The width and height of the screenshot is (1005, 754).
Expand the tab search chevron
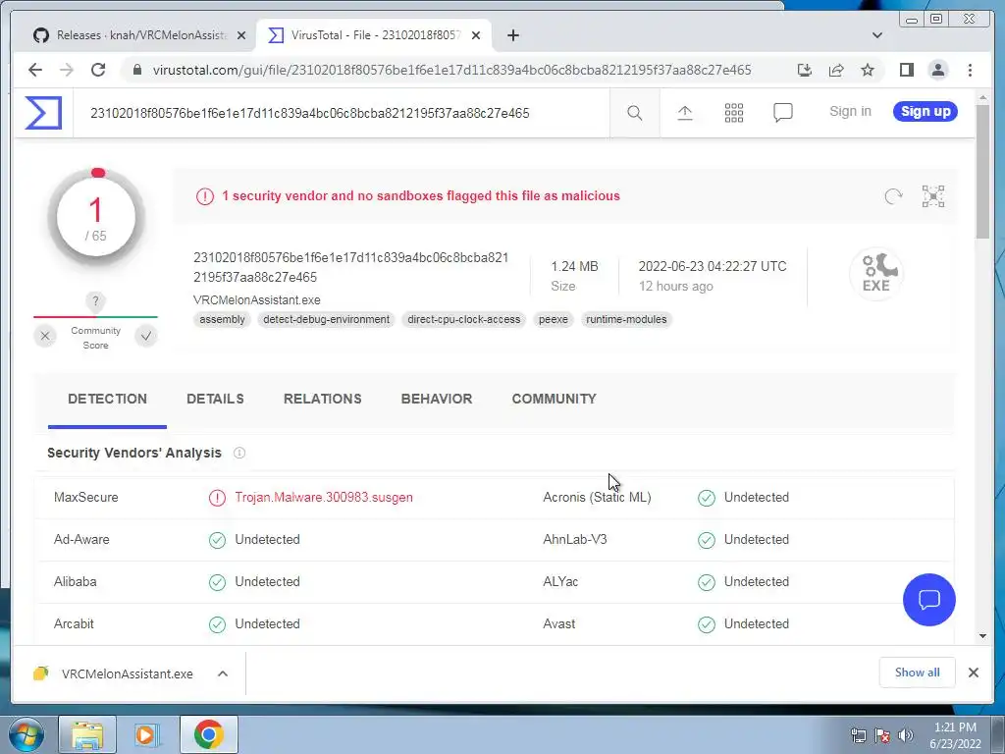[877, 35]
